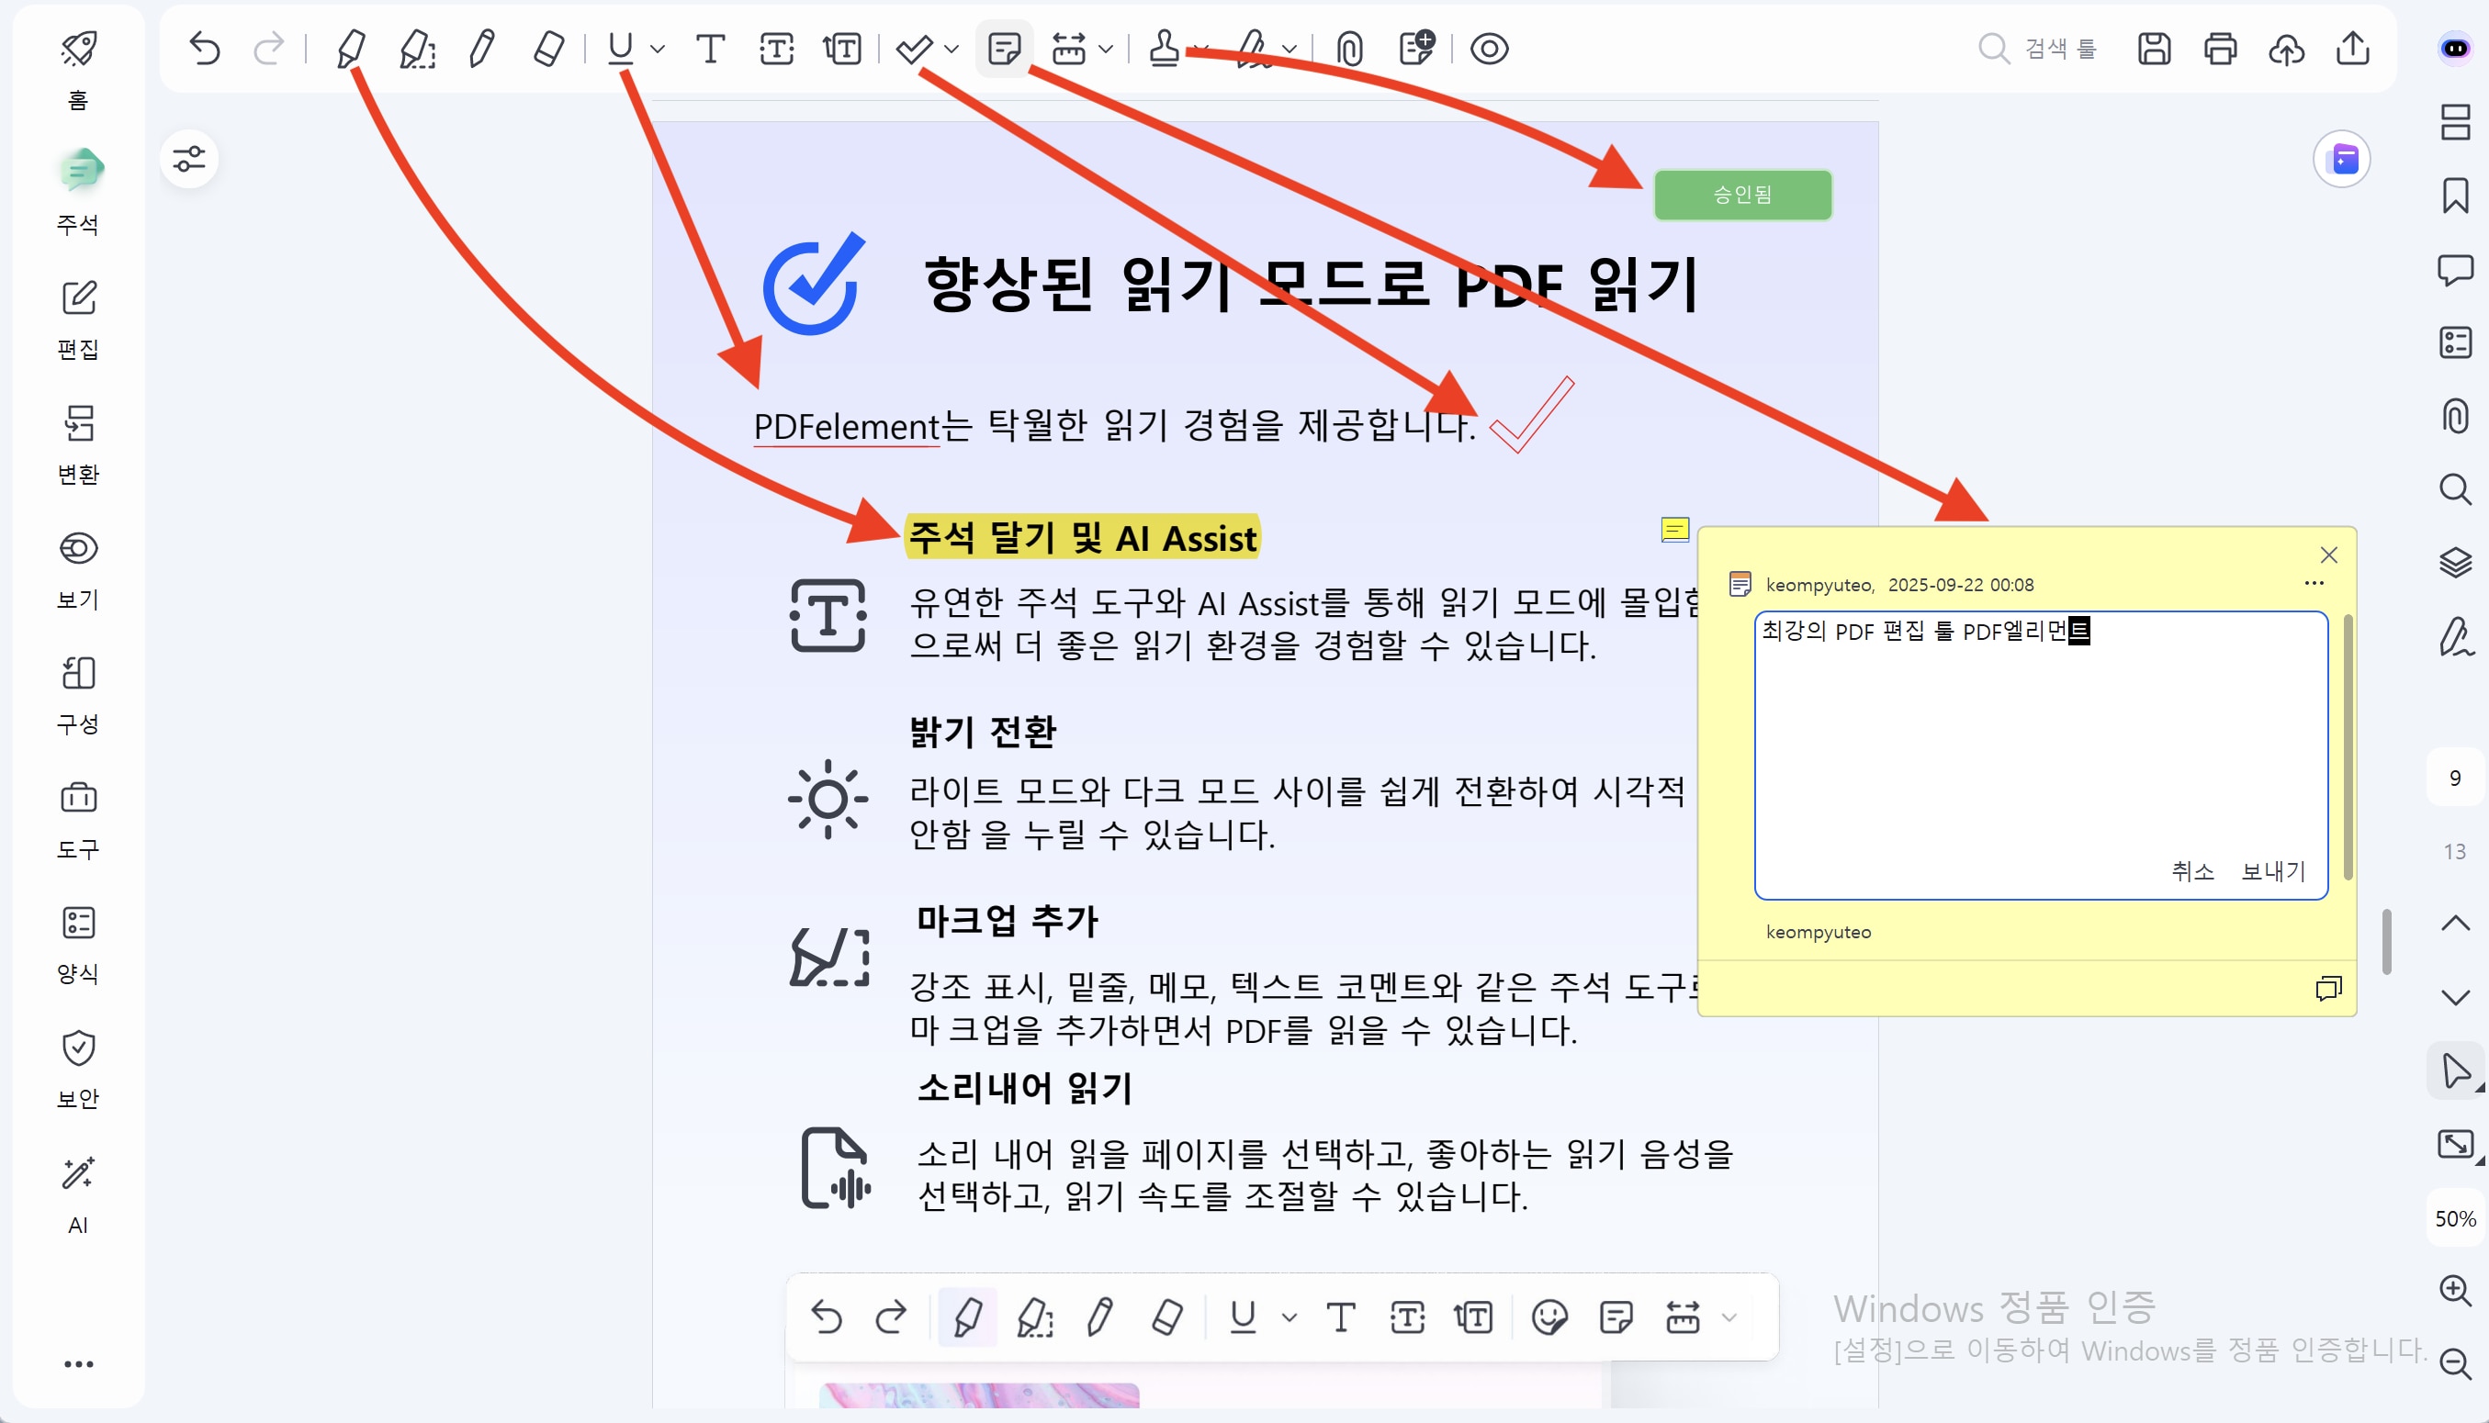Click the 50% zoom level indicator
Image resolution: width=2489 pixels, height=1423 pixels.
click(x=2455, y=1217)
